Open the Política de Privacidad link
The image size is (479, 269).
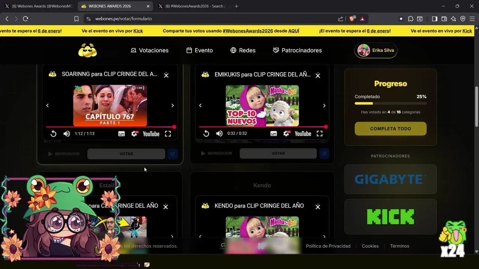click(328, 246)
